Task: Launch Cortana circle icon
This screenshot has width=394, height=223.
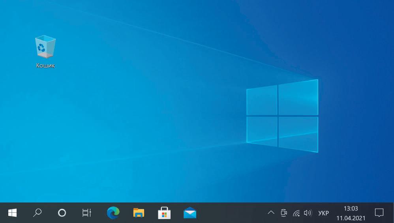Action: tap(62, 213)
